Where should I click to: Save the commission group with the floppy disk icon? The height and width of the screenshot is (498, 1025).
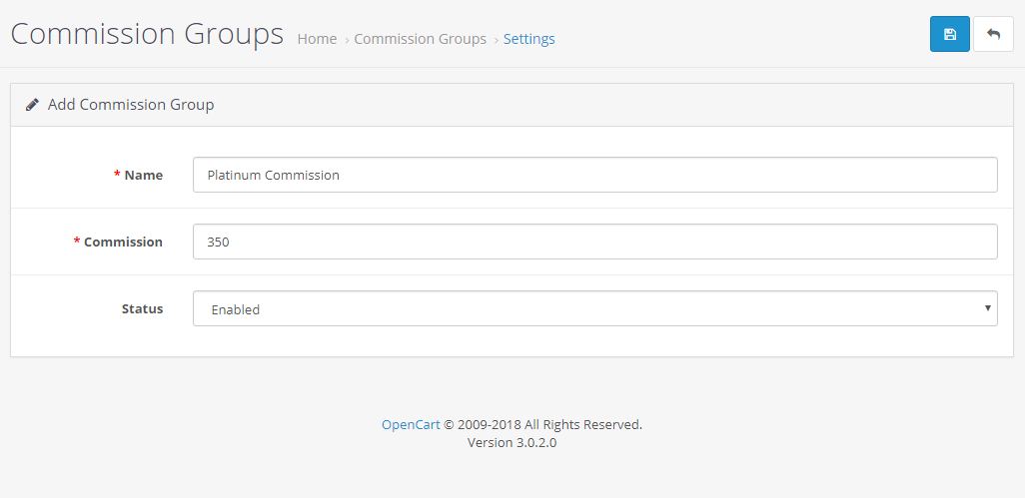click(x=950, y=34)
